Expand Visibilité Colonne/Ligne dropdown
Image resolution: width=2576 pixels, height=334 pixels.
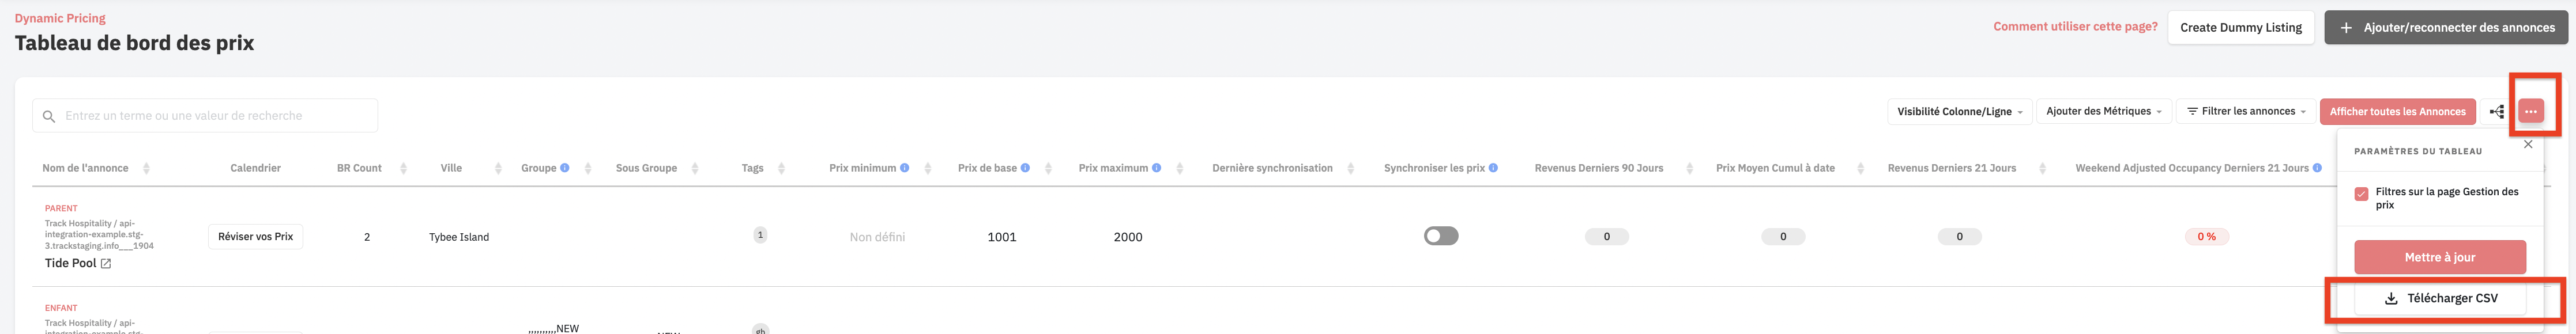tap(1959, 111)
